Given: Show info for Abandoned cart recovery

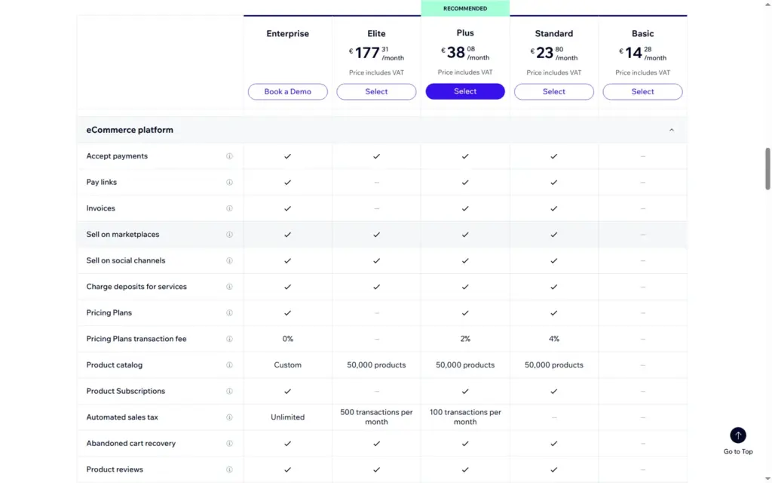Looking at the screenshot, I should 229,444.
